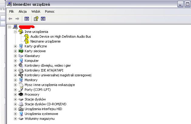Screen dimensions: 191x124
Task: Select Audio Device on High Definition Audio Bus
Action: pyautogui.click(x=61, y=37)
